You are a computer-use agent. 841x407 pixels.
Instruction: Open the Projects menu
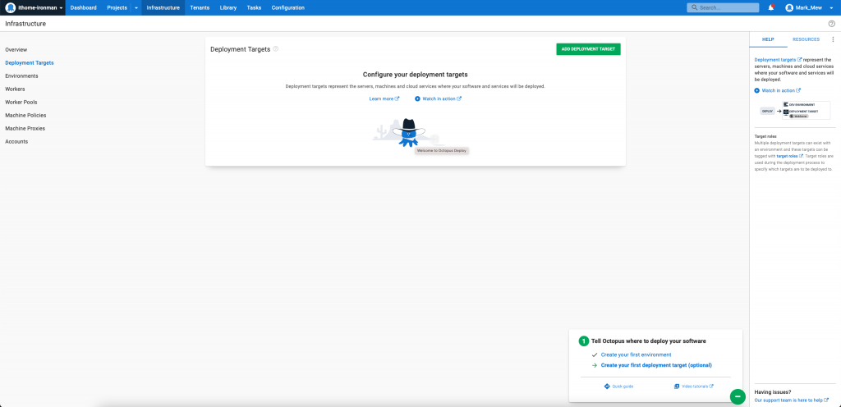117,7
